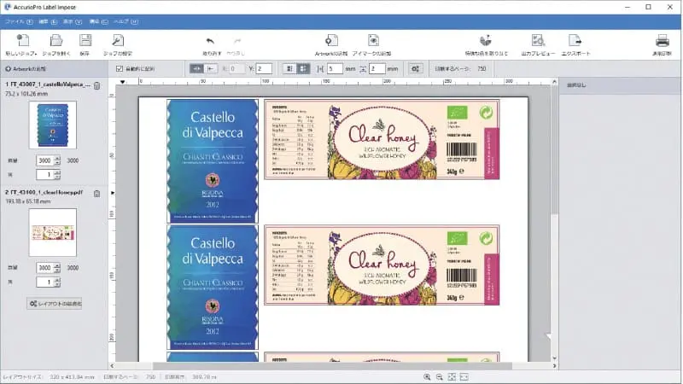683x384 pixels.
Task: Click Add Artwork button in left panel
Action: [26, 68]
